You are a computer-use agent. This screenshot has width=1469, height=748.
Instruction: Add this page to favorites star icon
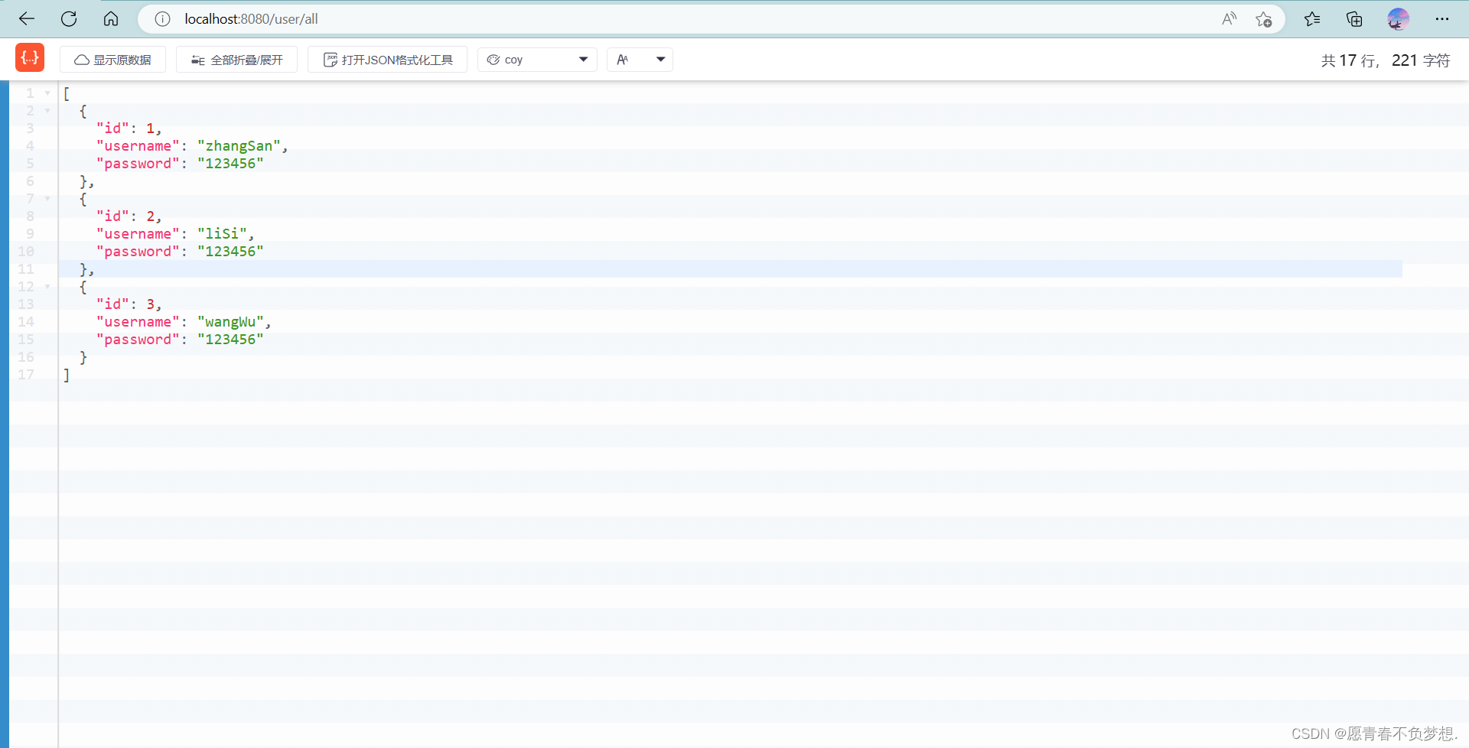(x=1263, y=19)
